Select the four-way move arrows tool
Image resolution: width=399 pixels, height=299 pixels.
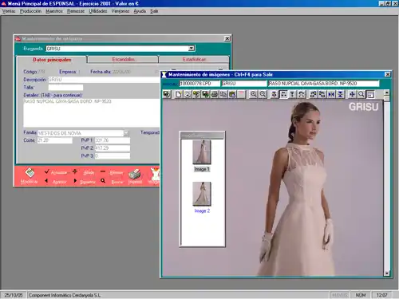click(352, 94)
